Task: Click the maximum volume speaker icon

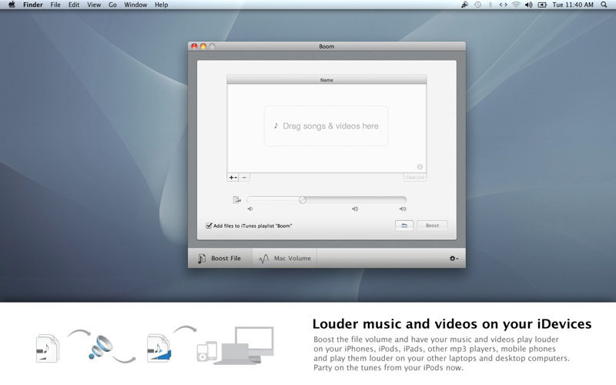Action: pos(403,209)
